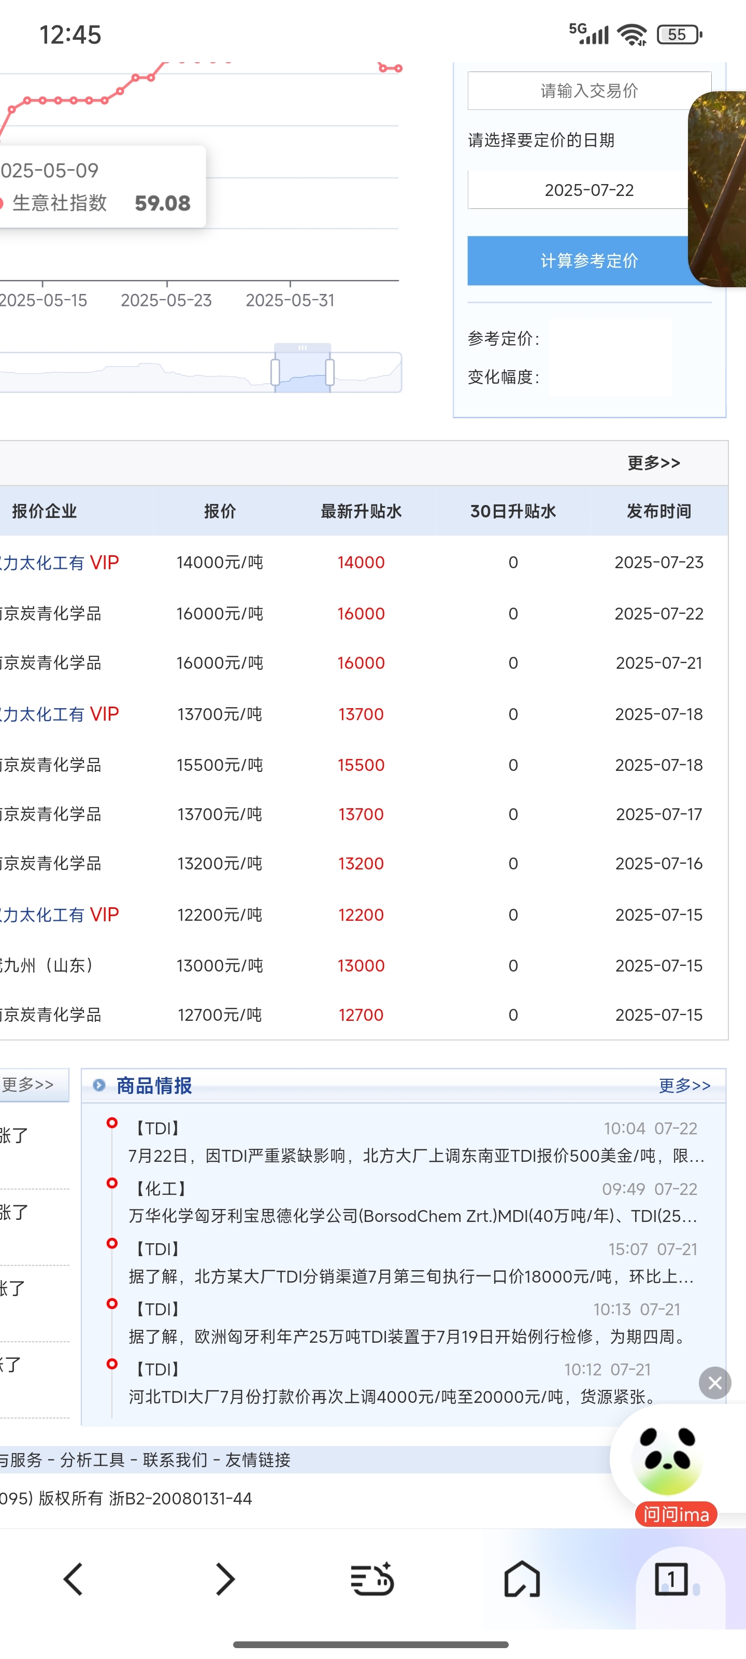Image resolution: width=746 pixels, height=1659 pixels.
Task: Tap the battery indicator in status bar
Action: 679,34
